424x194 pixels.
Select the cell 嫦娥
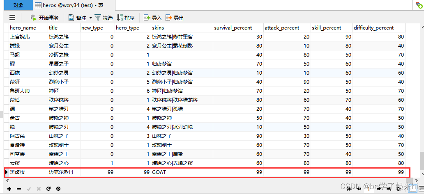[28, 46]
